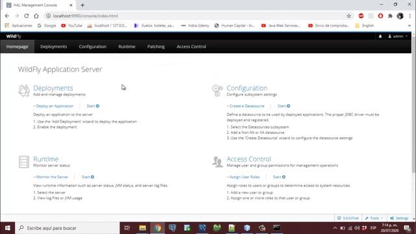Open the Aplicaciones bookmark

[18, 25]
